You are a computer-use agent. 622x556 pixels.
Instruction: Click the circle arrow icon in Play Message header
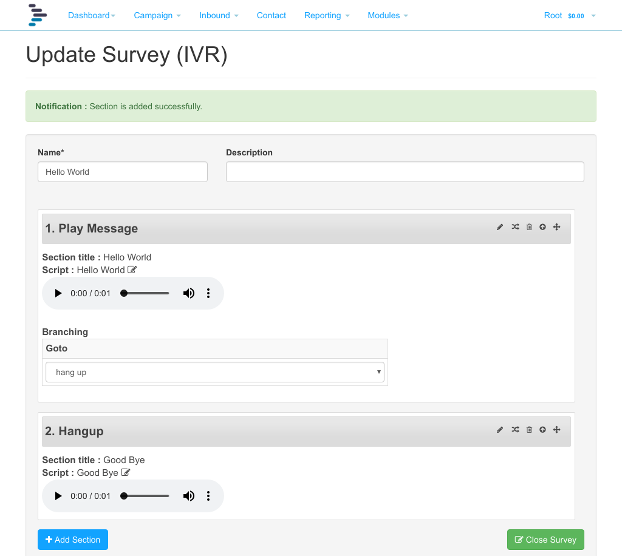click(x=542, y=227)
